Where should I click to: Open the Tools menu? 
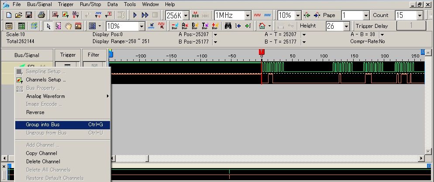[x=130, y=4]
